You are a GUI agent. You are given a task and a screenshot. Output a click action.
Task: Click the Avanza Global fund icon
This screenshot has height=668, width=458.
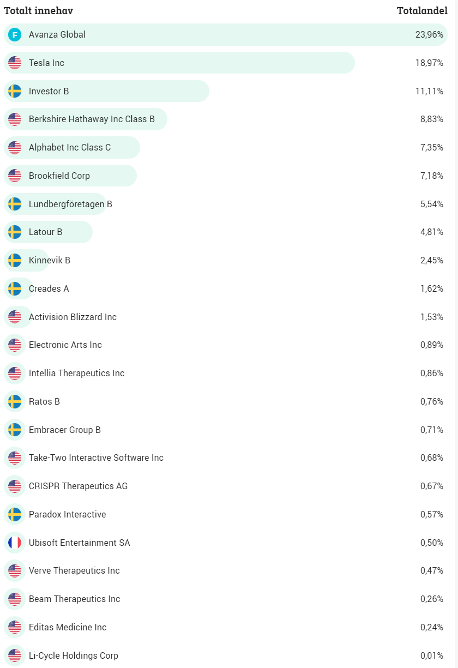coord(15,35)
